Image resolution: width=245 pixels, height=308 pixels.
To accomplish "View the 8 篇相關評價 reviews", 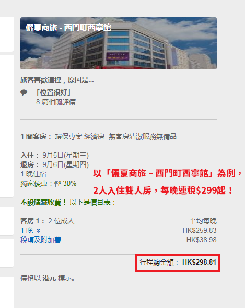I will [x=56, y=102].
